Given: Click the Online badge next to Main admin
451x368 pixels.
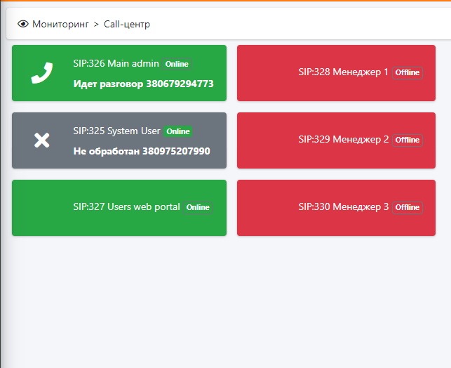Looking at the screenshot, I should point(177,64).
